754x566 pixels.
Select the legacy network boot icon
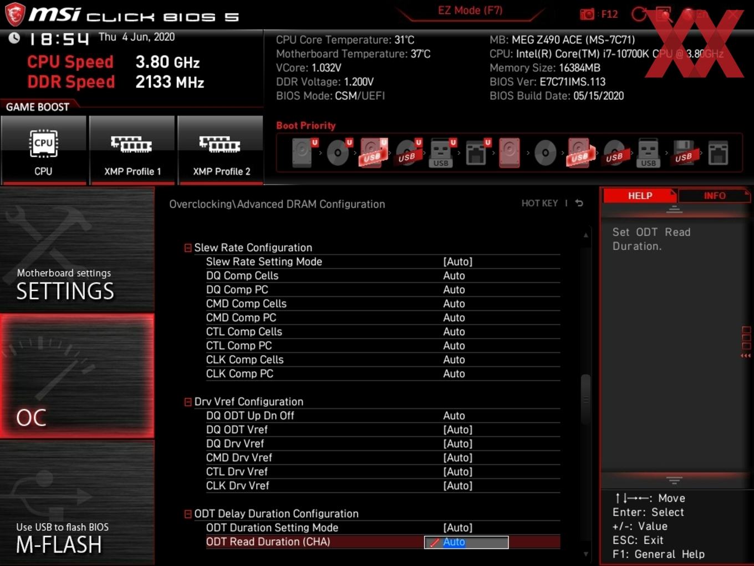pos(718,153)
